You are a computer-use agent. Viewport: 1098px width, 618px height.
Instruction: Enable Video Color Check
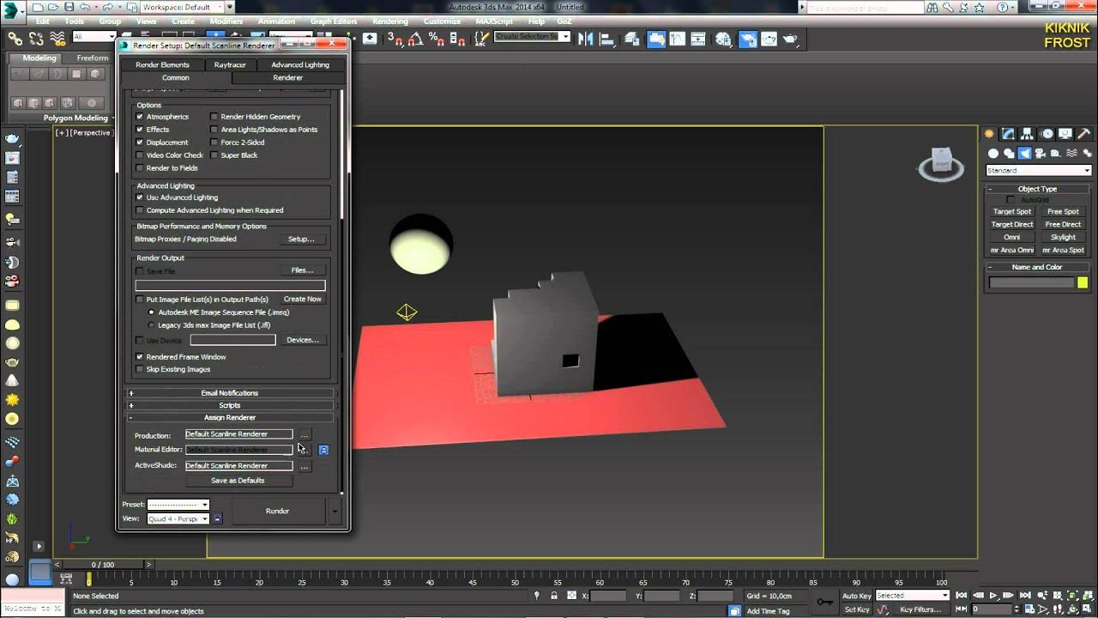tap(140, 155)
